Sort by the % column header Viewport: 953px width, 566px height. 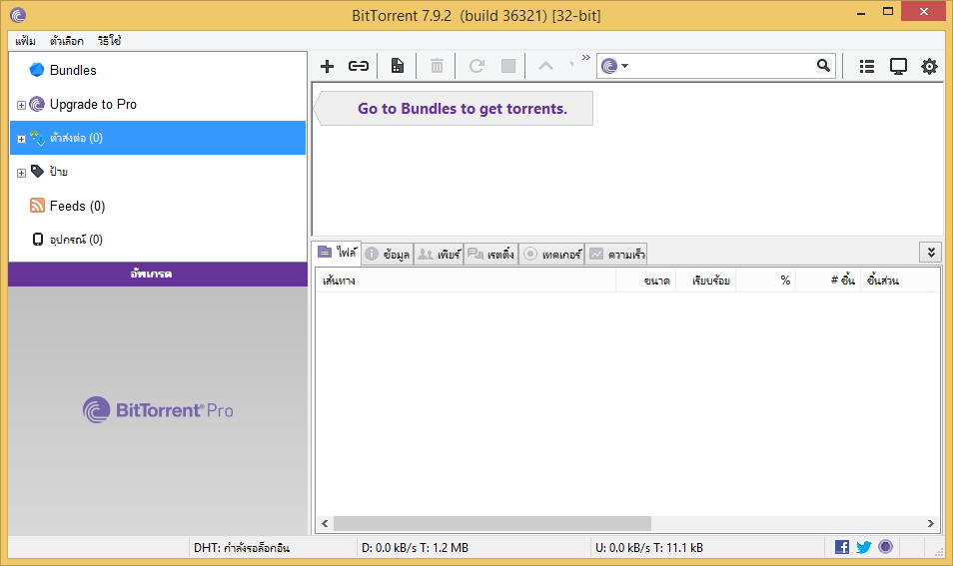point(766,281)
